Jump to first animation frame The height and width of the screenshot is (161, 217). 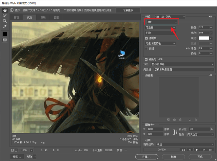tap(183, 150)
